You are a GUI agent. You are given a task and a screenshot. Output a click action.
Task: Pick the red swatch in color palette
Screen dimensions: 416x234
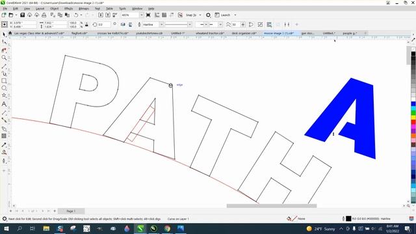[x=413, y=122]
